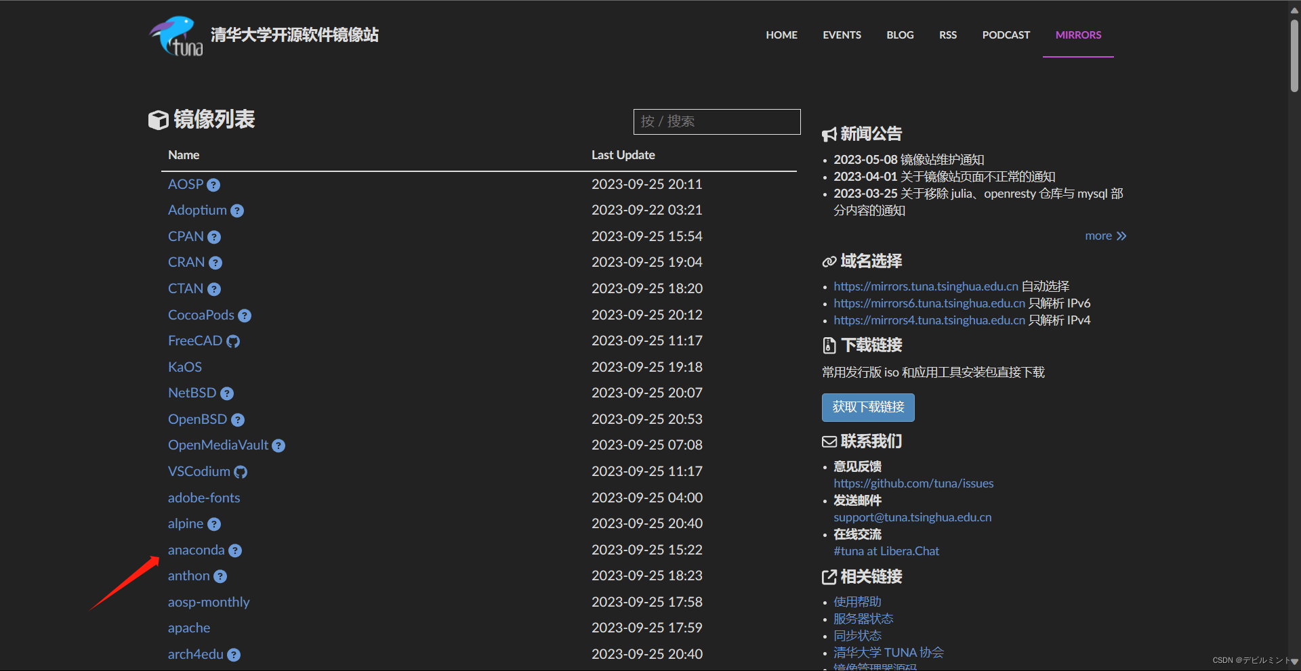Focus the mirror search box

[x=717, y=122]
